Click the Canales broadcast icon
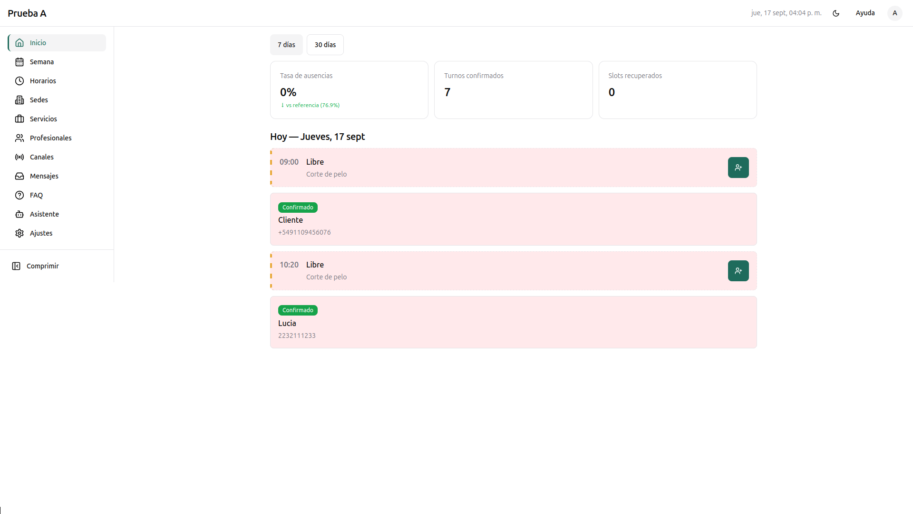Image resolution: width=913 pixels, height=514 pixels. (19, 157)
